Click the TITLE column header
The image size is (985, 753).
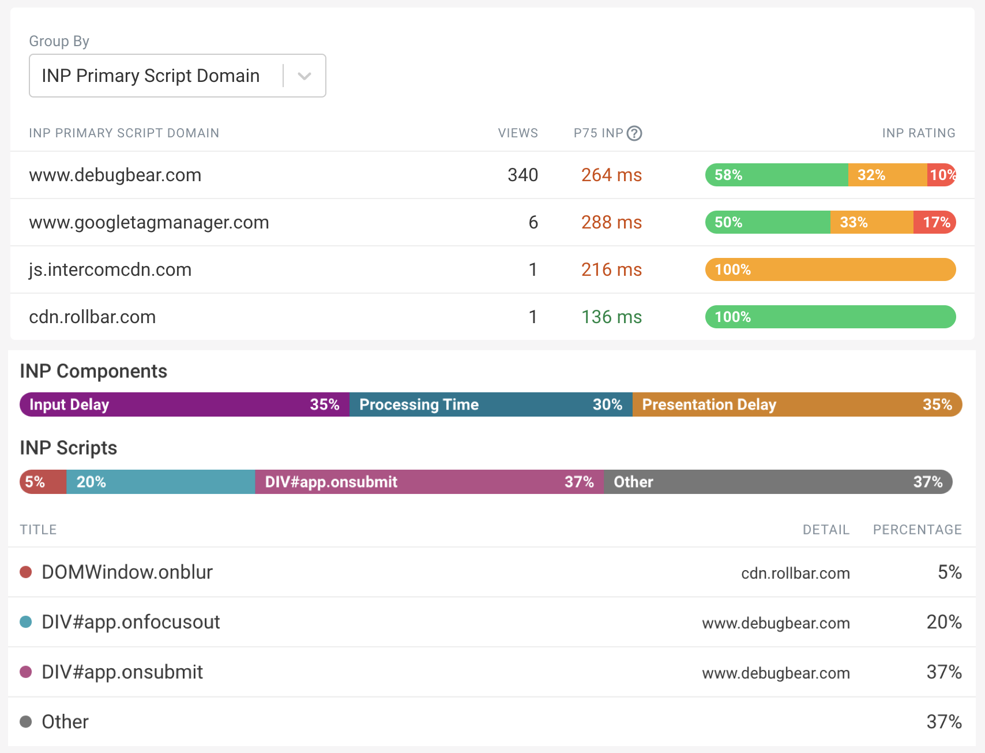[38, 530]
